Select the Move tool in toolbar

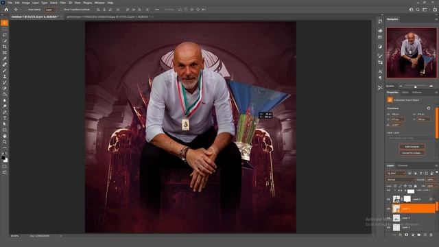pos(5,23)
